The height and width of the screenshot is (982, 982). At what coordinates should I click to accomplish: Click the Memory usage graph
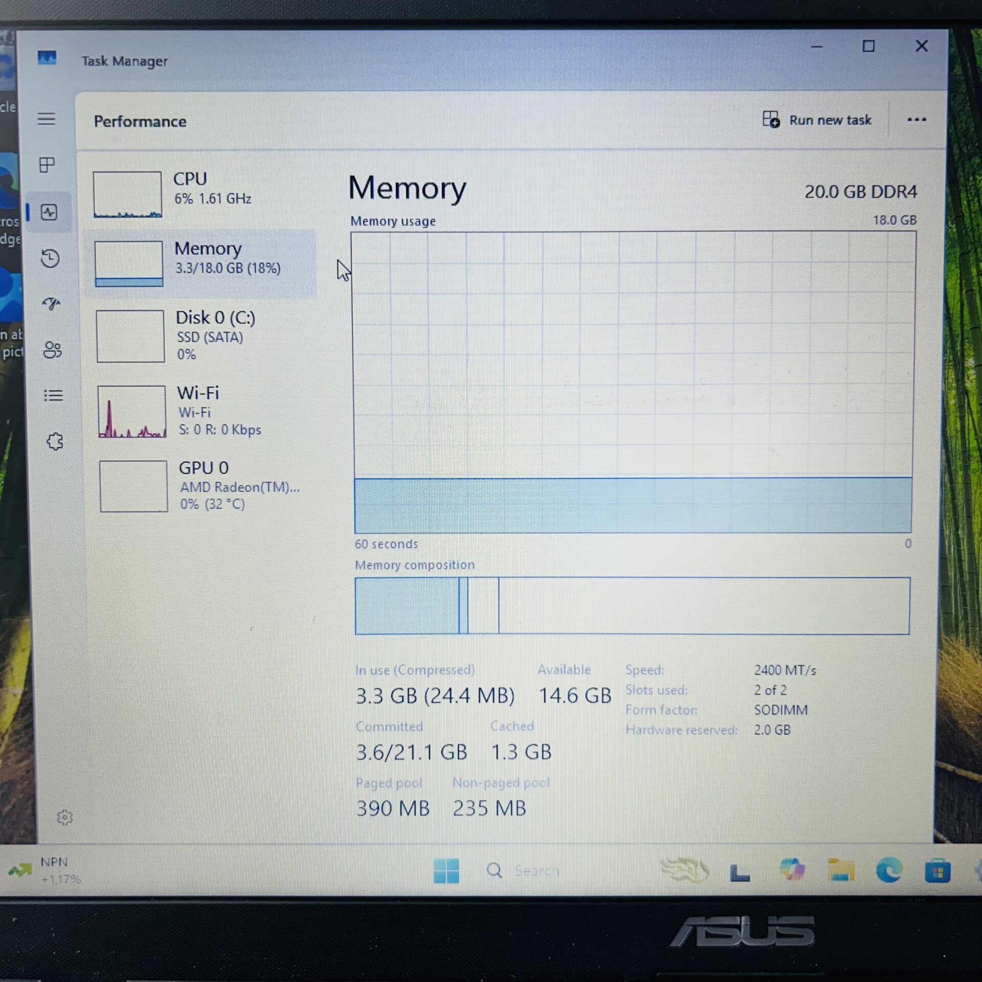tap(633, 382)
